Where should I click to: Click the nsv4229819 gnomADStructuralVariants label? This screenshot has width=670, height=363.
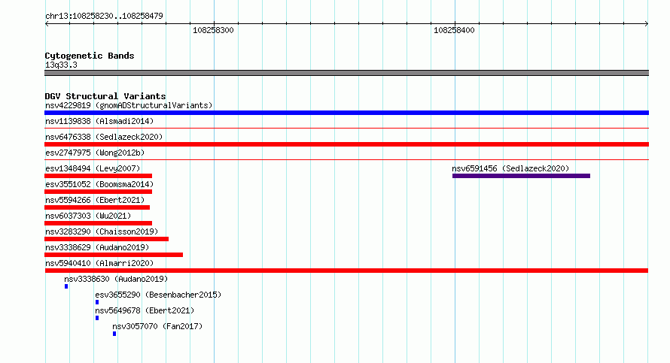click(129, 105)
